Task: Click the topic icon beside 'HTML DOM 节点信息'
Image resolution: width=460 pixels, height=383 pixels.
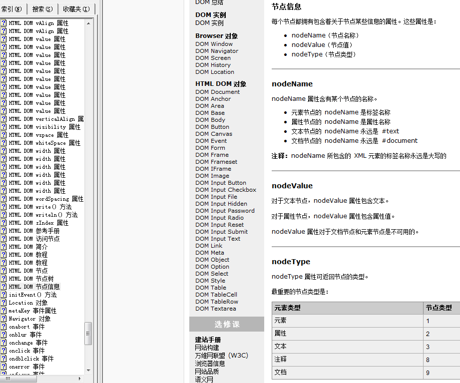Action: (3, 287)
